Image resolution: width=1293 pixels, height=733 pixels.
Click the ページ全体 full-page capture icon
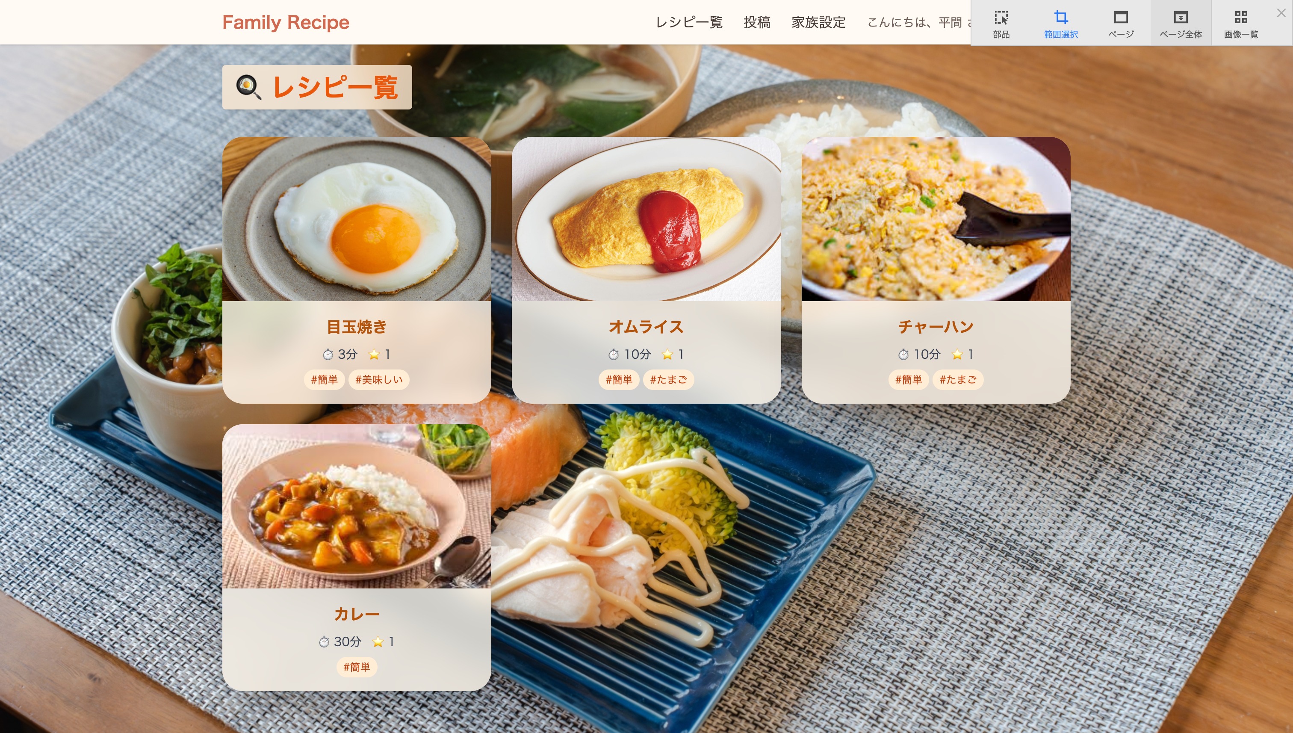(x=1180, y=18)
